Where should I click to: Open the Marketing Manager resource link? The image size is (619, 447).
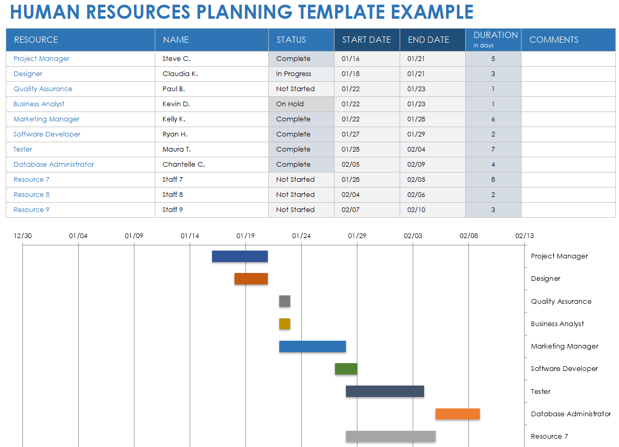coord(46,119)
